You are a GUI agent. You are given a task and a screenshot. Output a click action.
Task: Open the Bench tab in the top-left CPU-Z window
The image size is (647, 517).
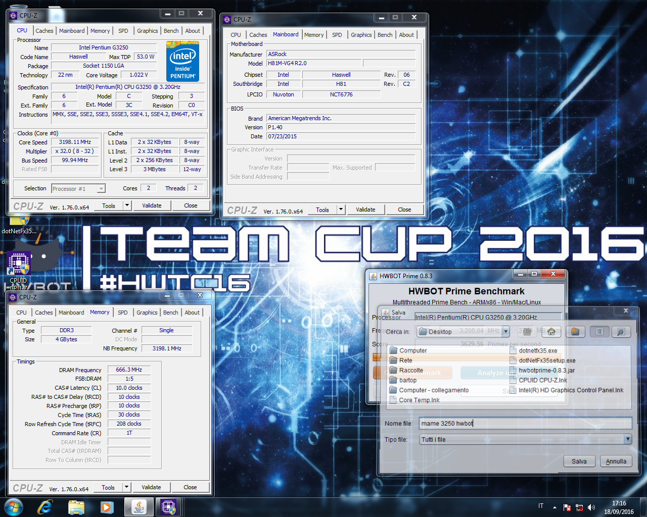171,31
